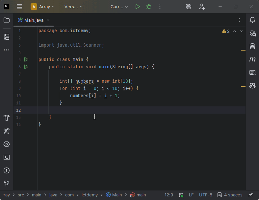Click the warnings indicator showing 2
This screenshot has height=200, width=259.
tap(226, 31)
